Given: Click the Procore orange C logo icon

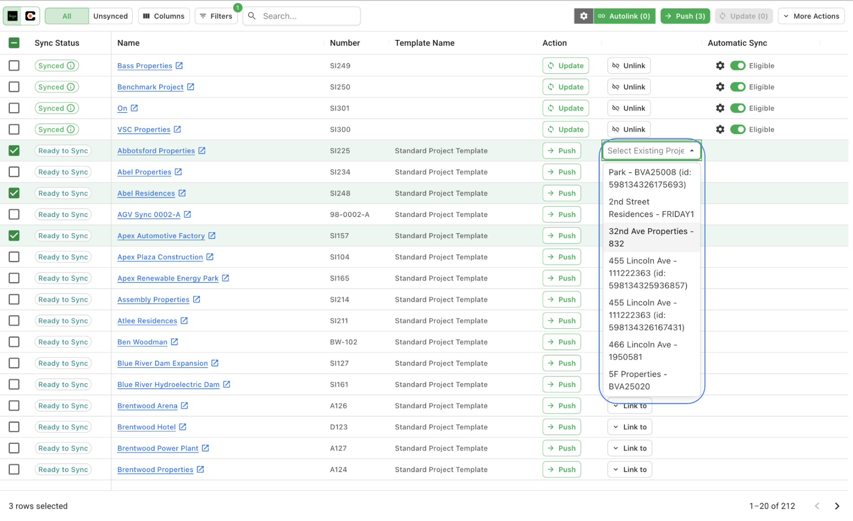Looking at the screenshot, I should [30, 16].
